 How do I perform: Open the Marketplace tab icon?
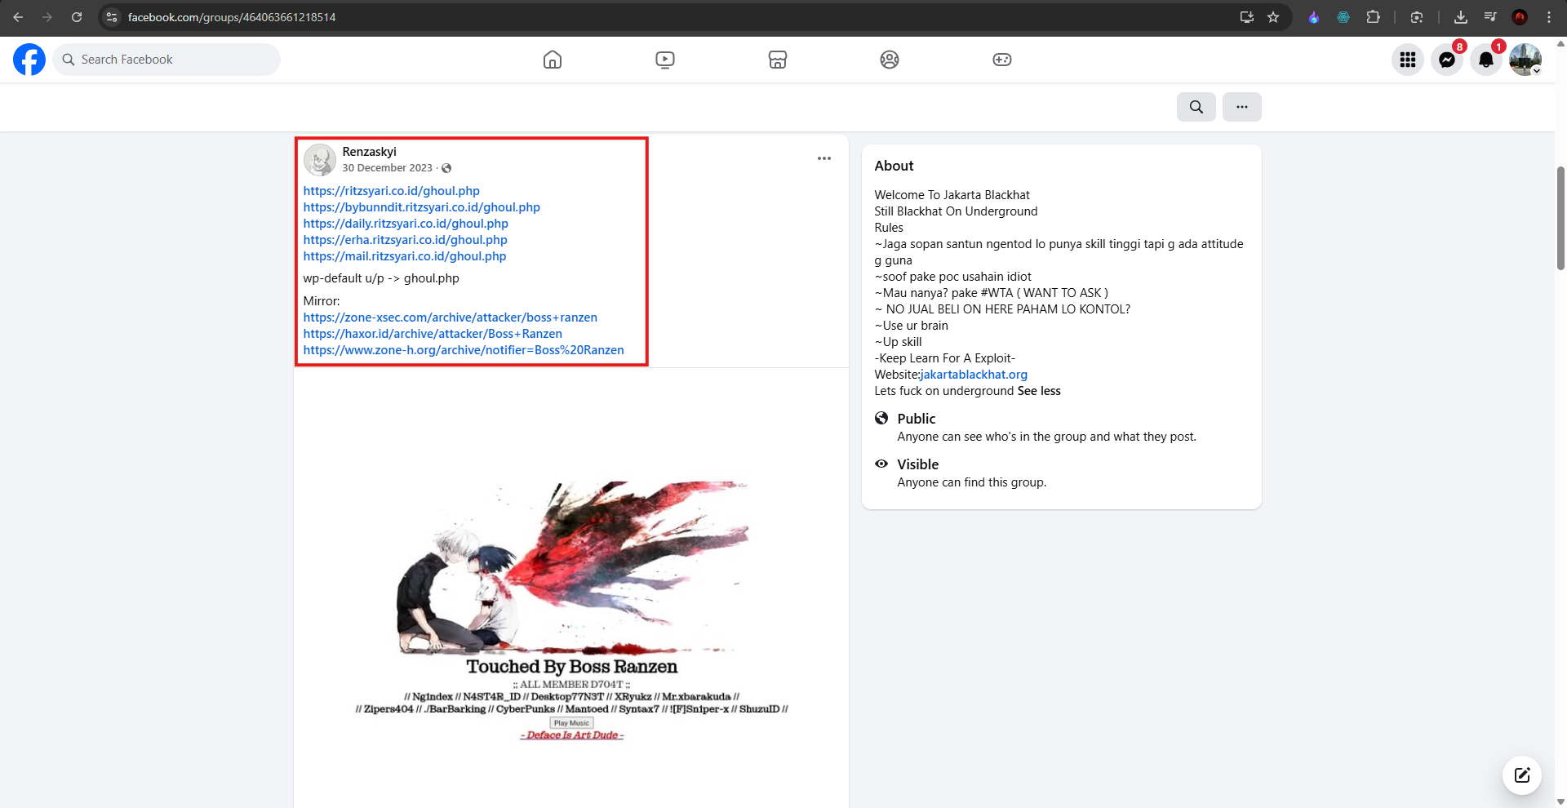coord(778,60)
